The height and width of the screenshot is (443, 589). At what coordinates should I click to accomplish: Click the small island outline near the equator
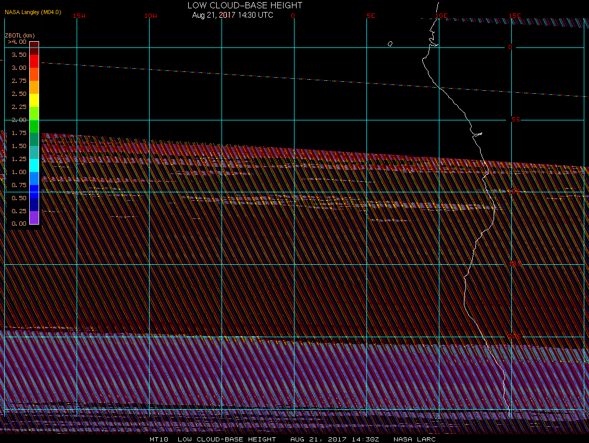[x=390, y=44]
